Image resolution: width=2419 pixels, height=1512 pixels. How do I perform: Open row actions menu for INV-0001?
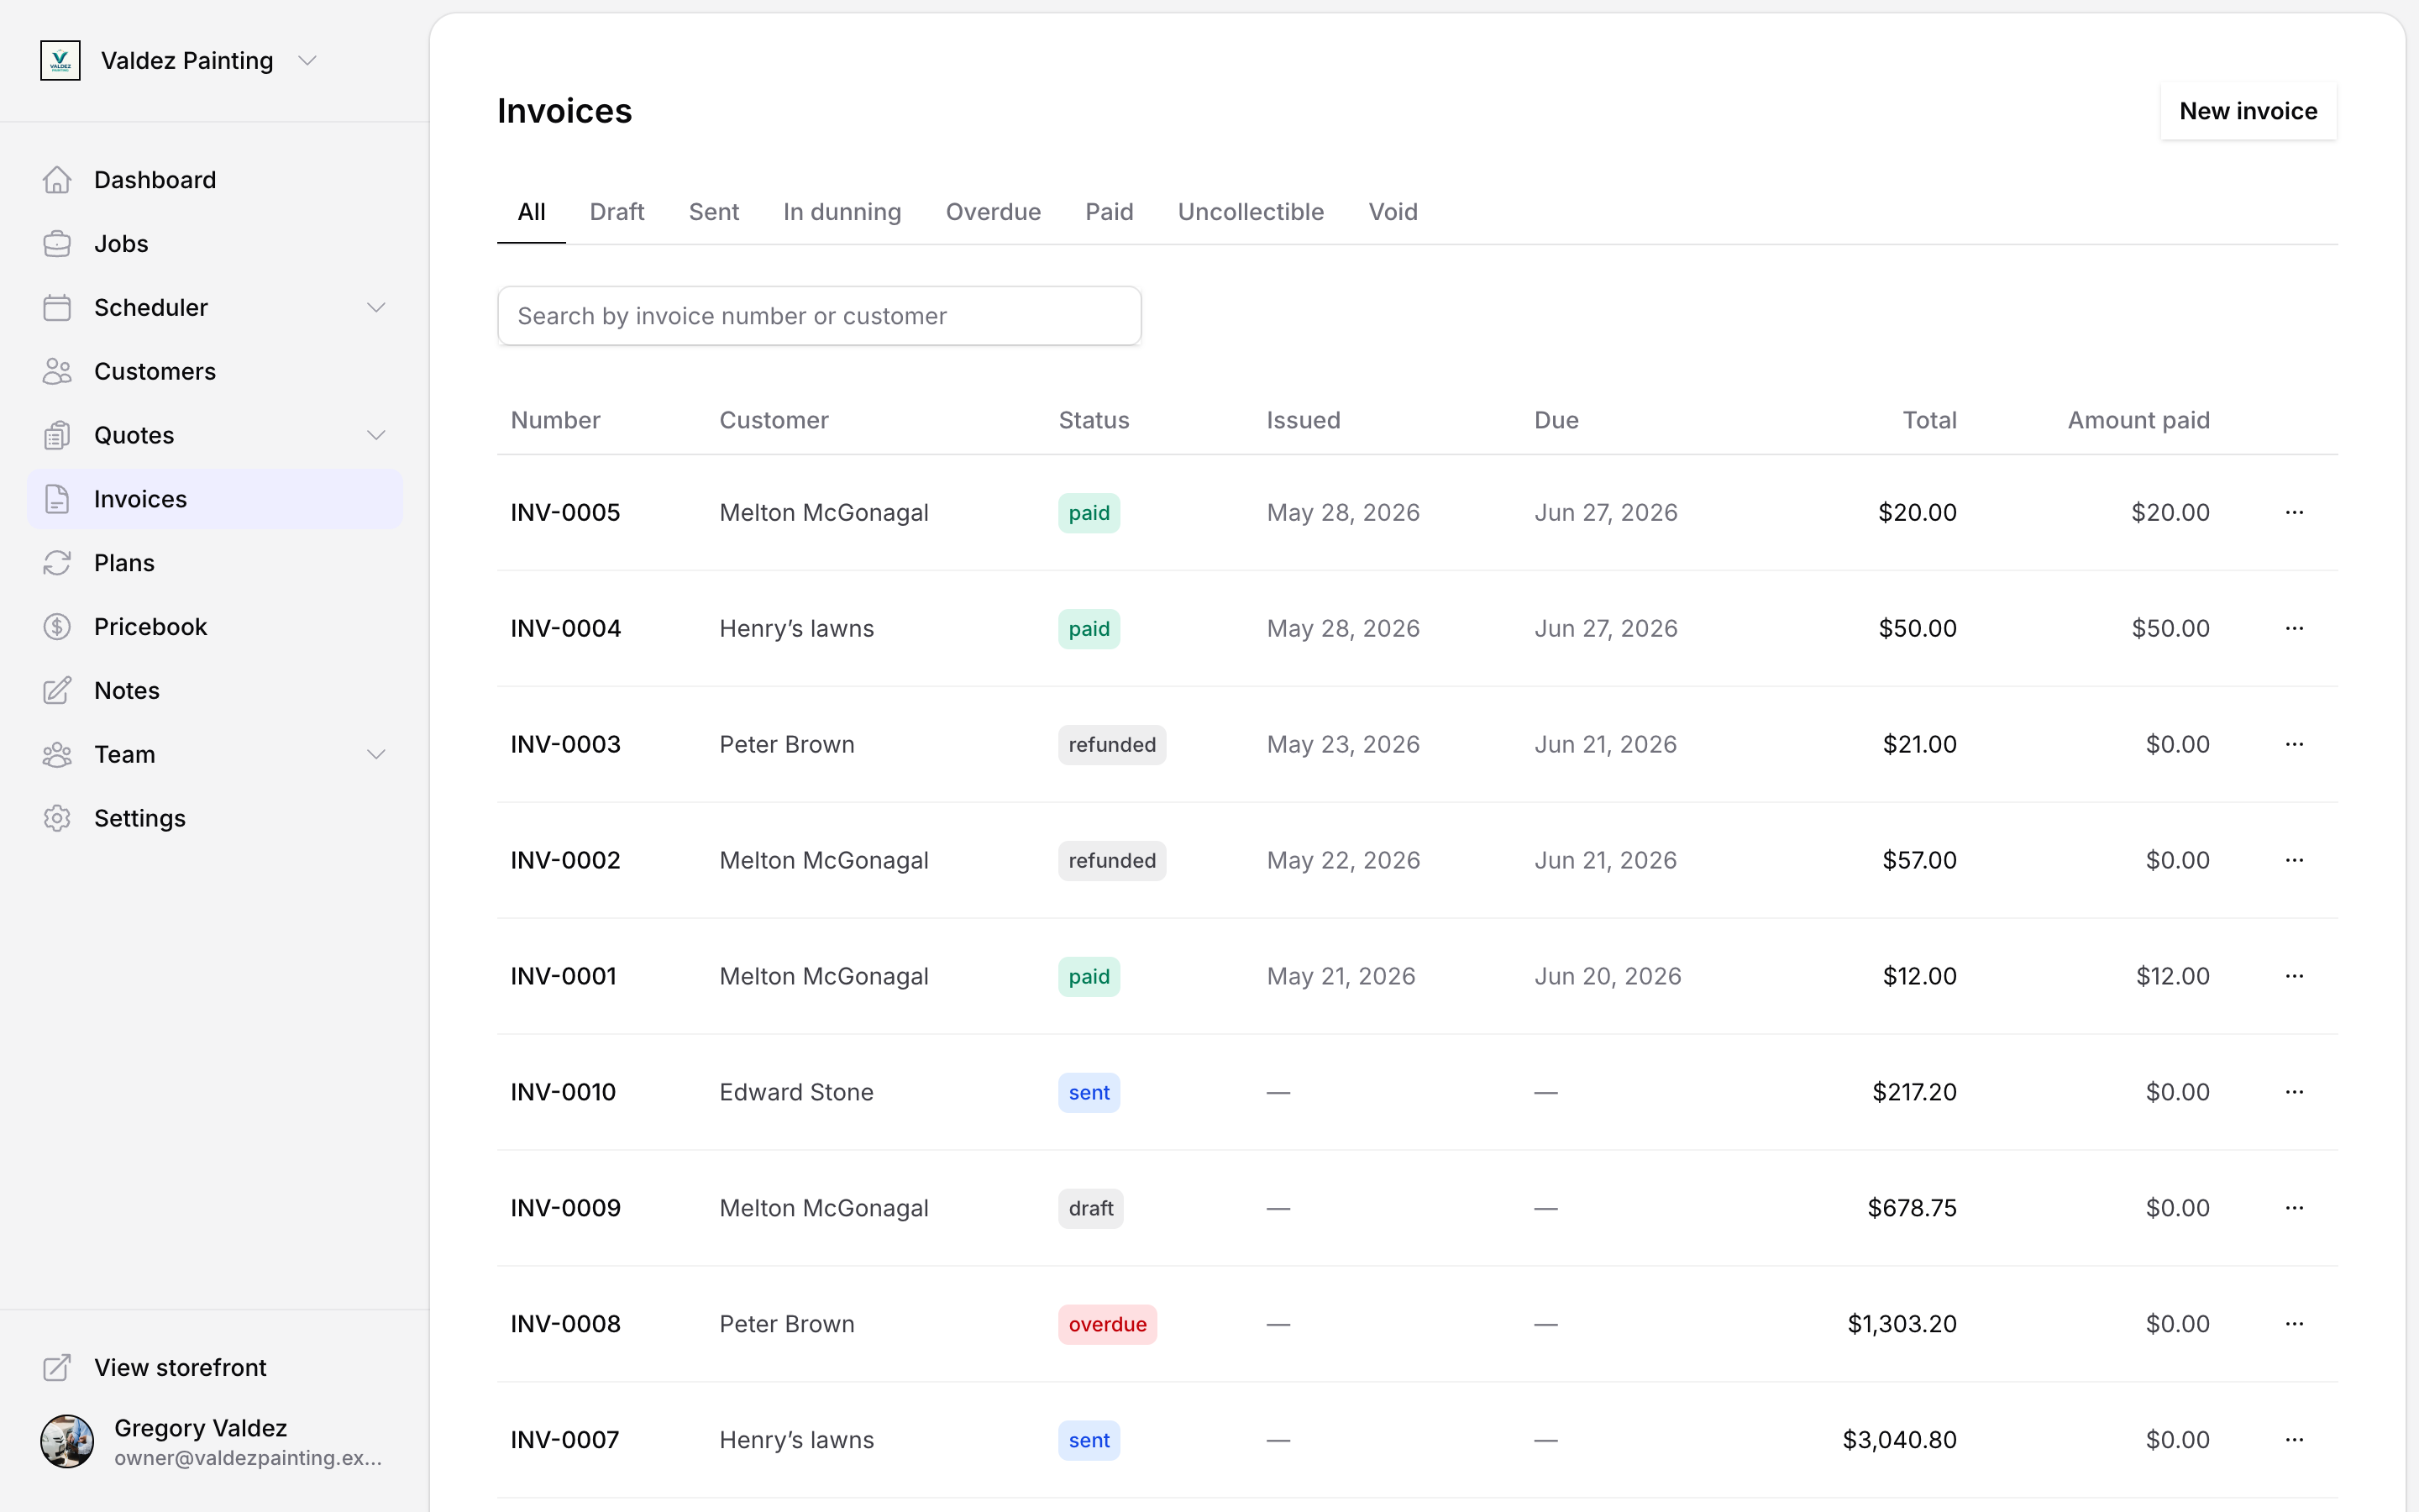point(2294,977)
